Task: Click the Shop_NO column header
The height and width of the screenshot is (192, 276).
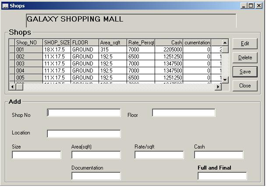Action: click(28, 43)
